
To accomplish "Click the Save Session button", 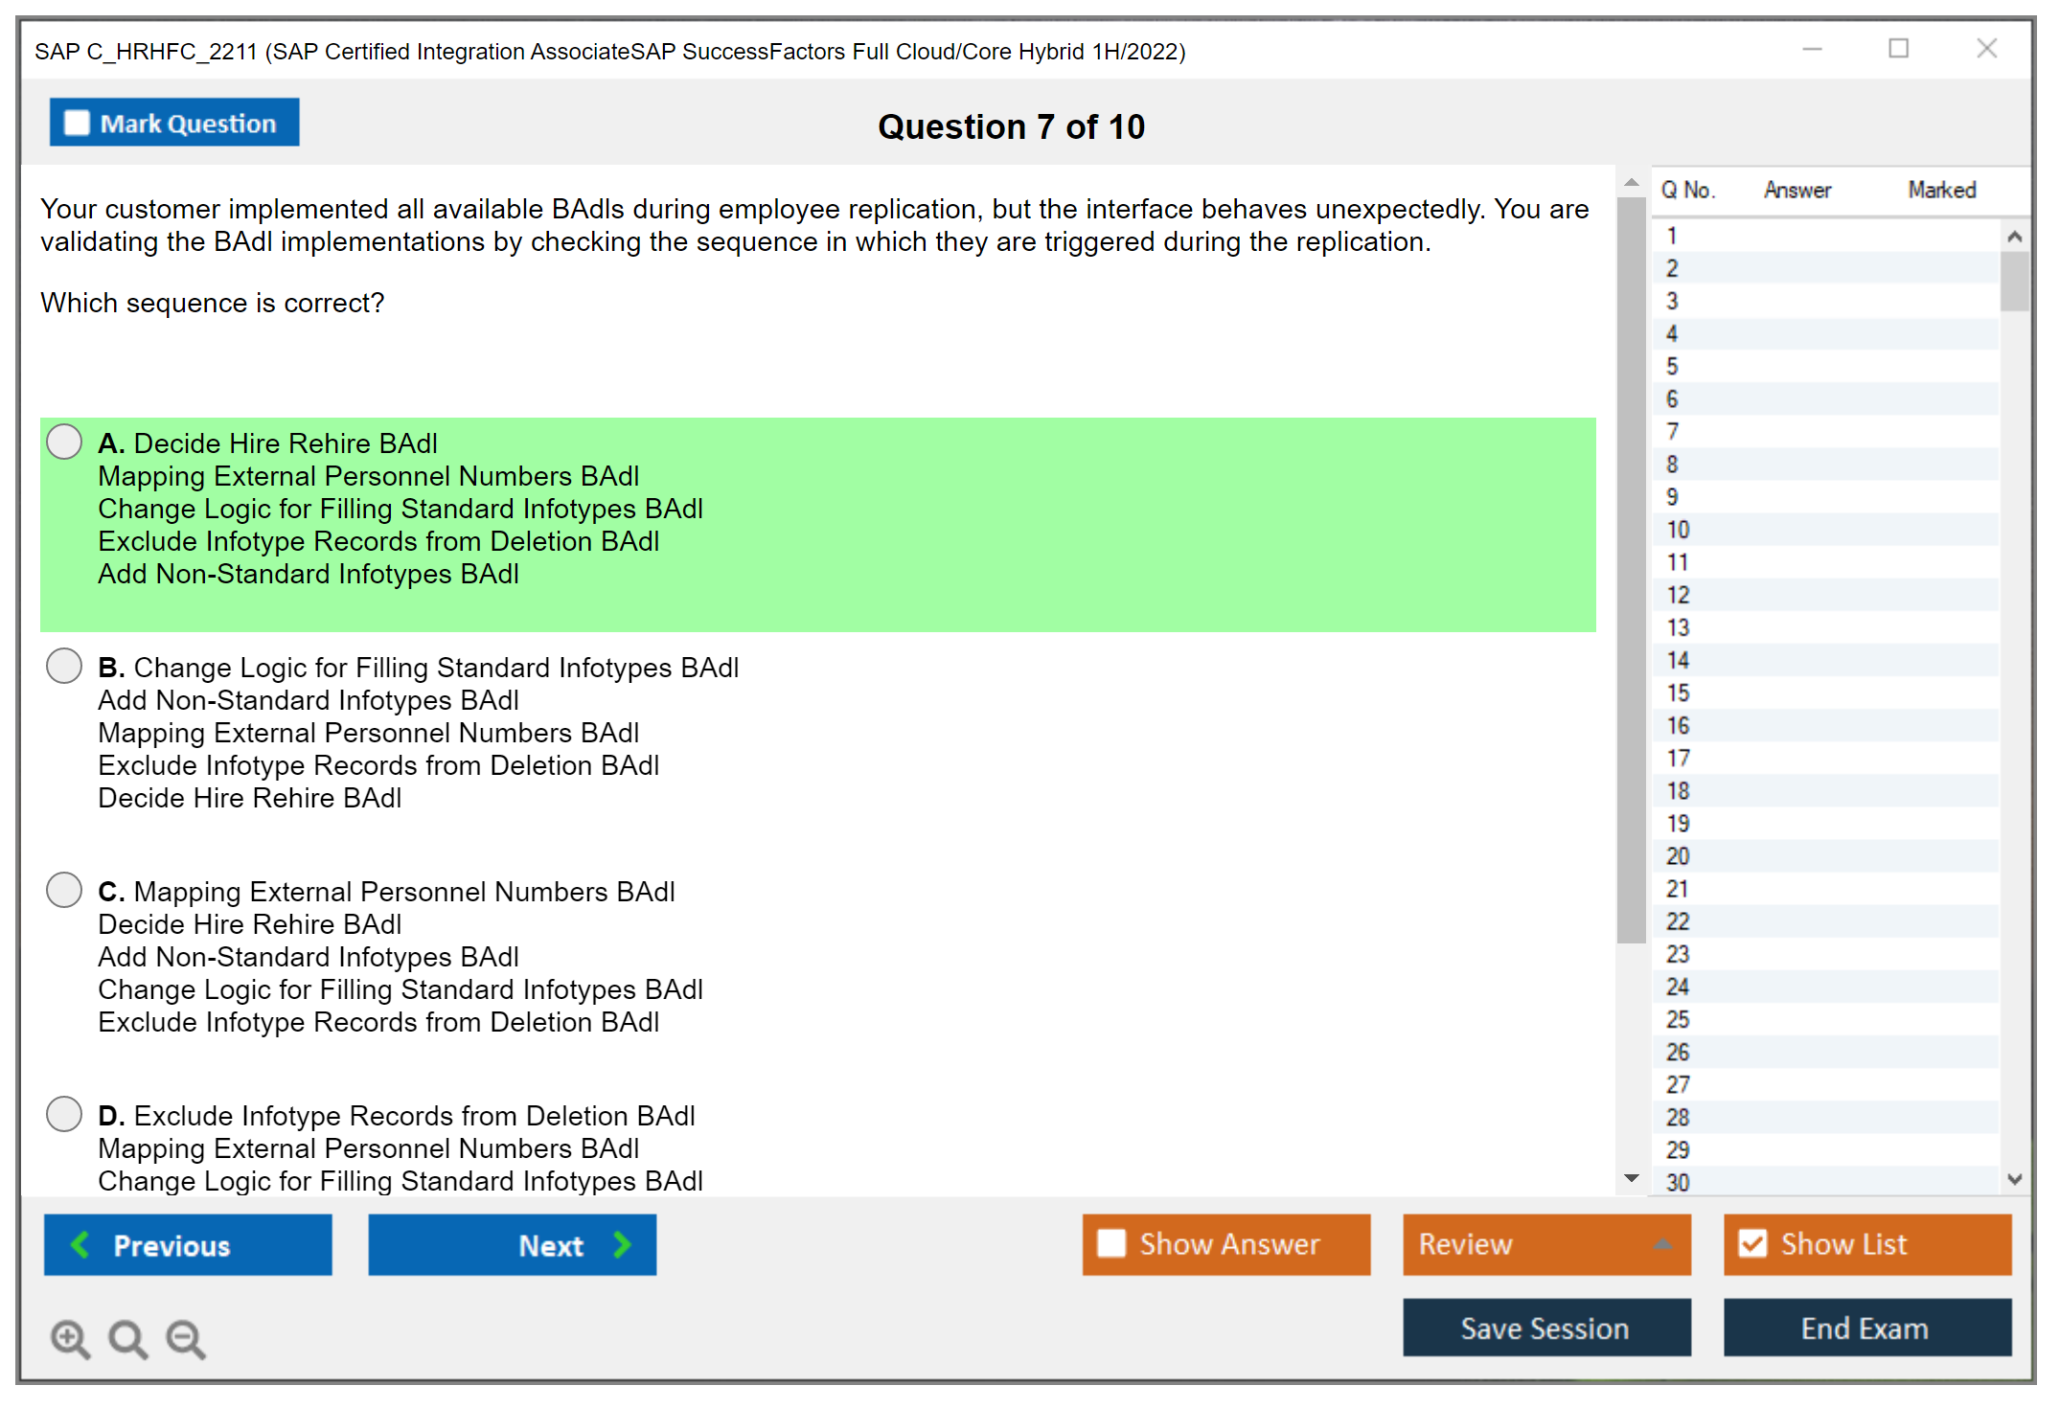I will pos(1545,1328).
